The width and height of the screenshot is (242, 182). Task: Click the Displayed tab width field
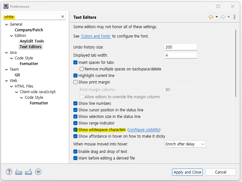coord(181,55)
